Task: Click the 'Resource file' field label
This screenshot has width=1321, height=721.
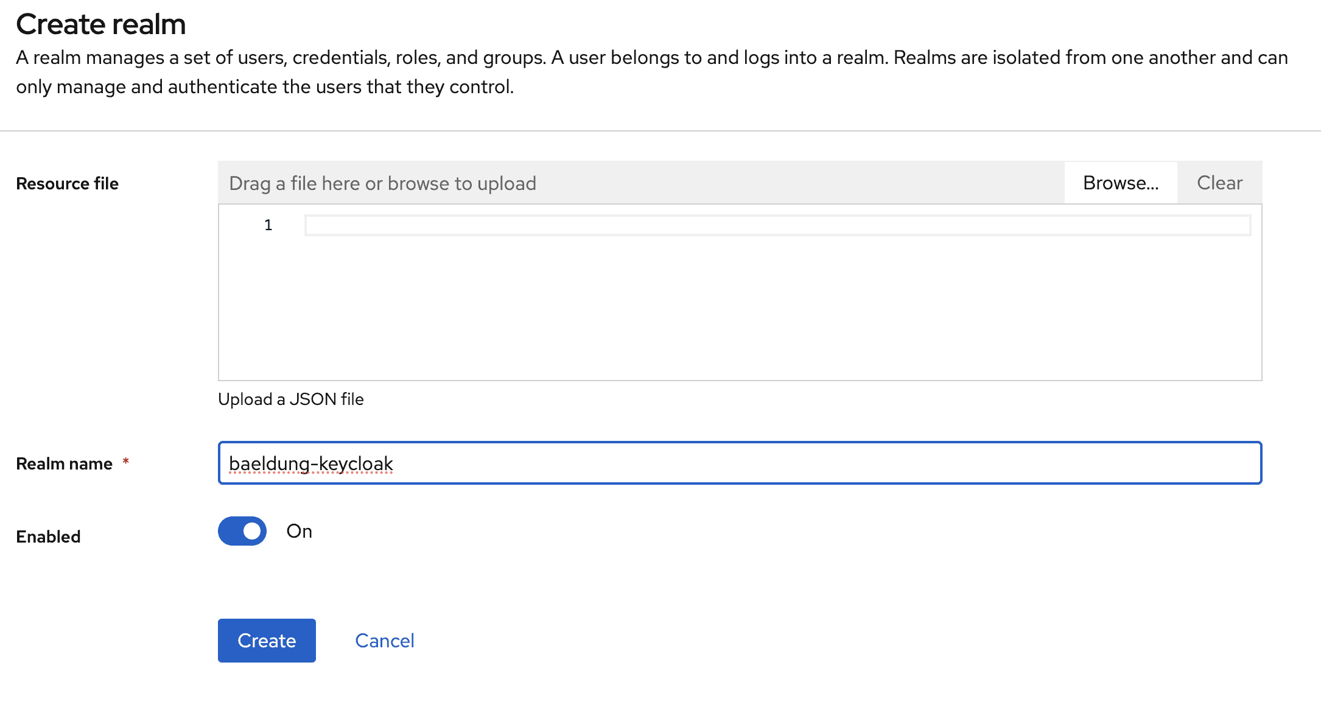Action: [67, 183]
